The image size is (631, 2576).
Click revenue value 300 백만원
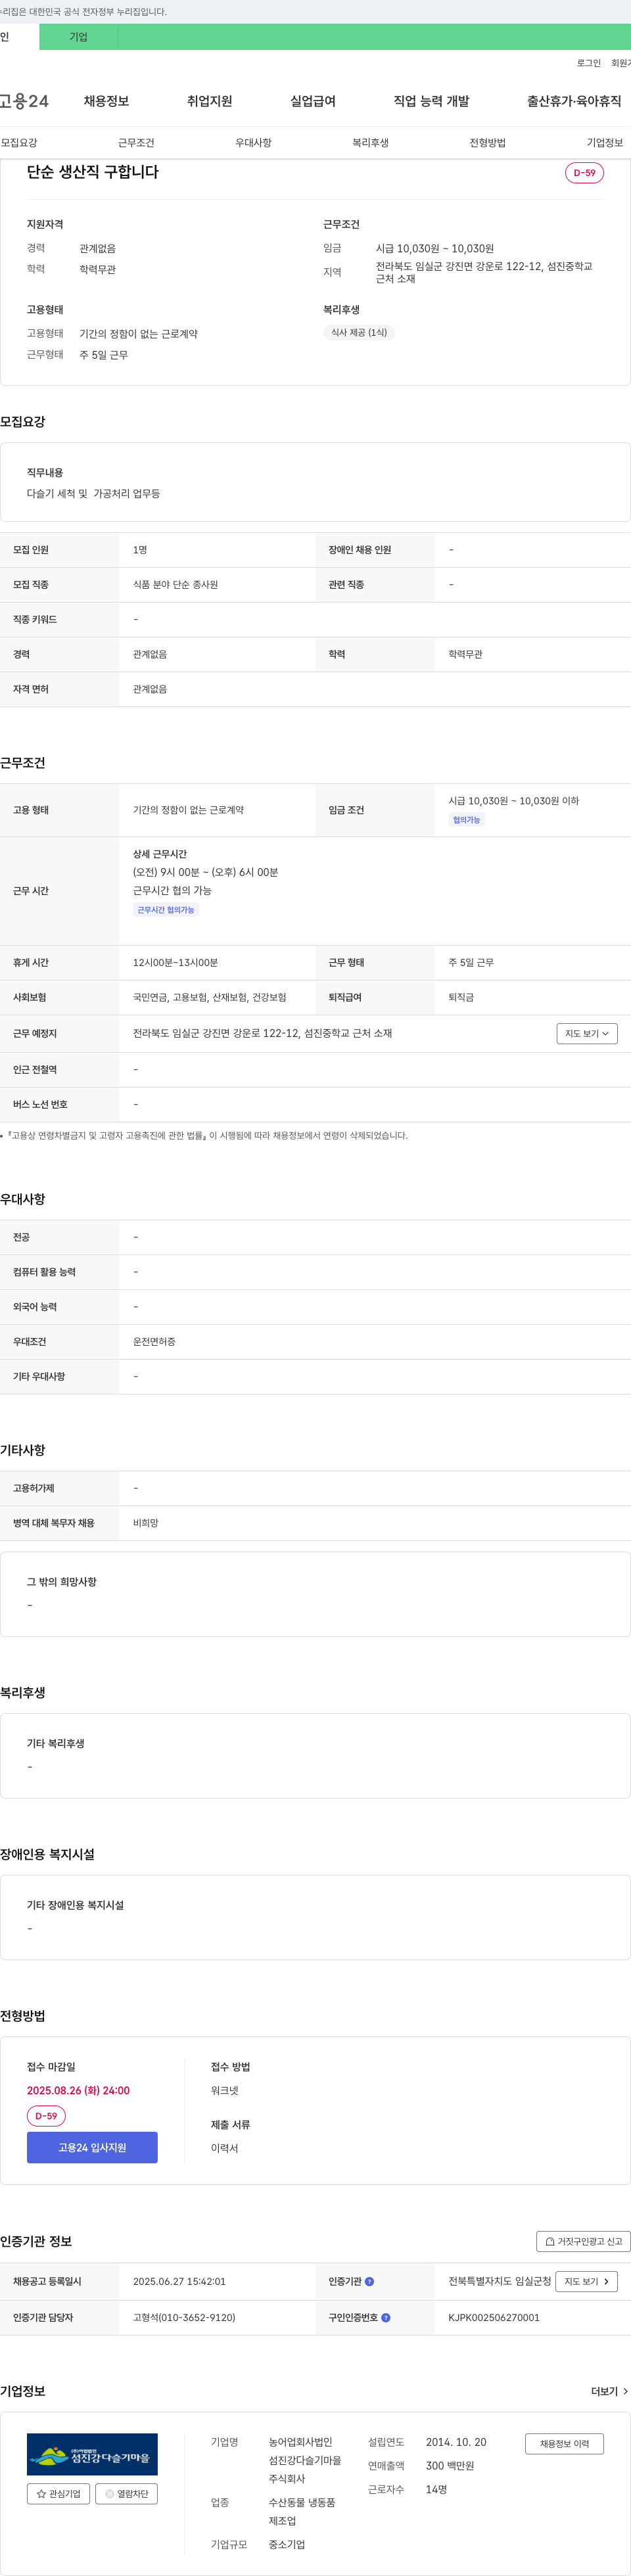click(x=450, y=2465)
